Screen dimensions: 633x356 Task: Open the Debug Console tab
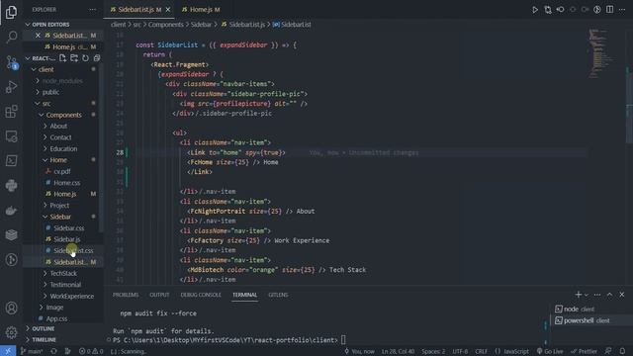click(201, 295)
